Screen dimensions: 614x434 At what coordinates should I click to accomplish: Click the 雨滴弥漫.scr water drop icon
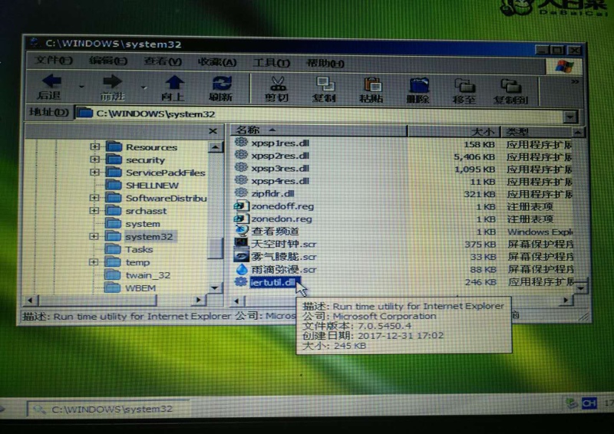pos(242,269)
